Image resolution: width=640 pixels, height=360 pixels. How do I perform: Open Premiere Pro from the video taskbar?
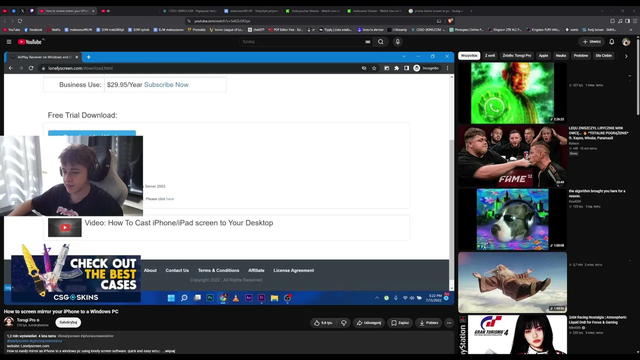(261, 298)
